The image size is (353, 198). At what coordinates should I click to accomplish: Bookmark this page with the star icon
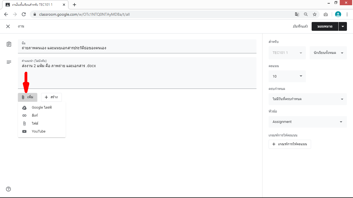(x=314, y=14)
